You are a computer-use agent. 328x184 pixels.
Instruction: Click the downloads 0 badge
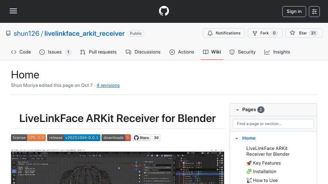click(x=116, y=138)
